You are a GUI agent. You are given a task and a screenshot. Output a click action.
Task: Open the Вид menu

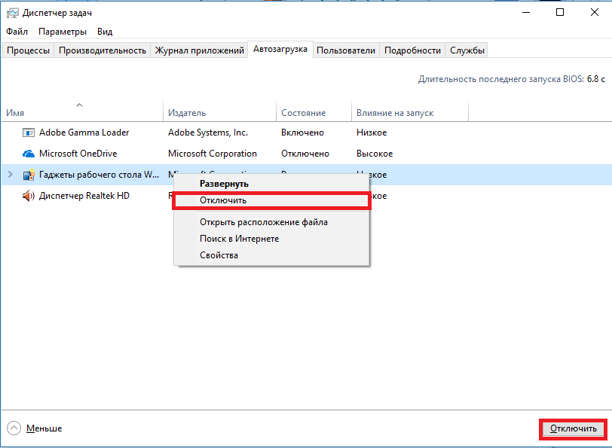coord(105,32)
